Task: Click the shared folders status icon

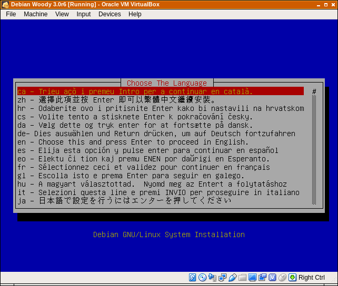Action: pos(242,278)
